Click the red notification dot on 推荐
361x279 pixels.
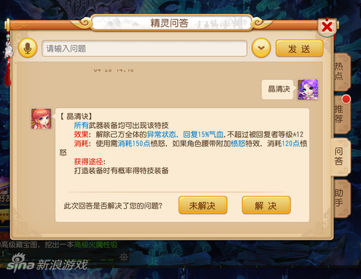pyautogui.click(x=346, y=99)
